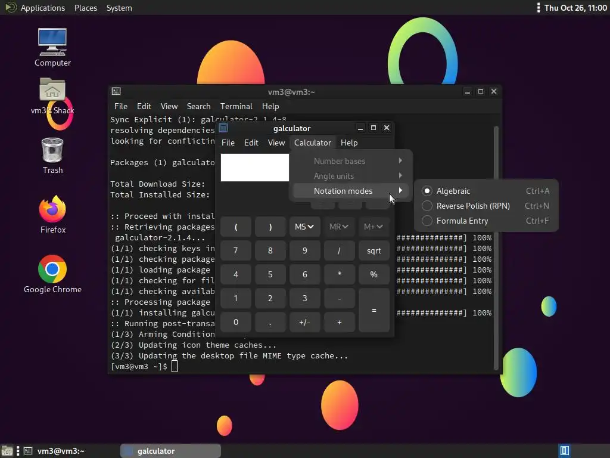
Task: Click the calculator 8 button
Action: (x=270, y=250)
